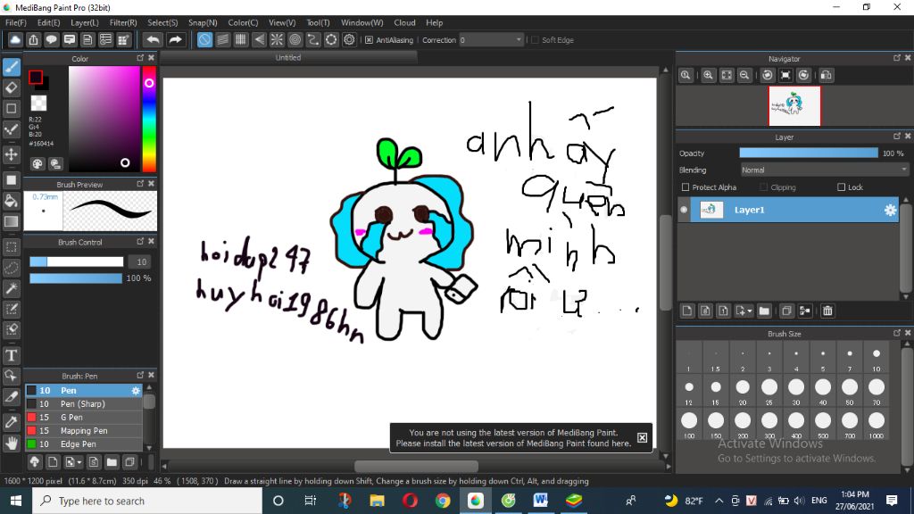Viewport: 914px width, 514px height.
Task: Open the Layer(L) menu
Action: tap(85, 22)
